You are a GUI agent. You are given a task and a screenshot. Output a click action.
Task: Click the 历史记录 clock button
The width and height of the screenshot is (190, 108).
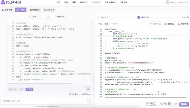click(49, 10)
